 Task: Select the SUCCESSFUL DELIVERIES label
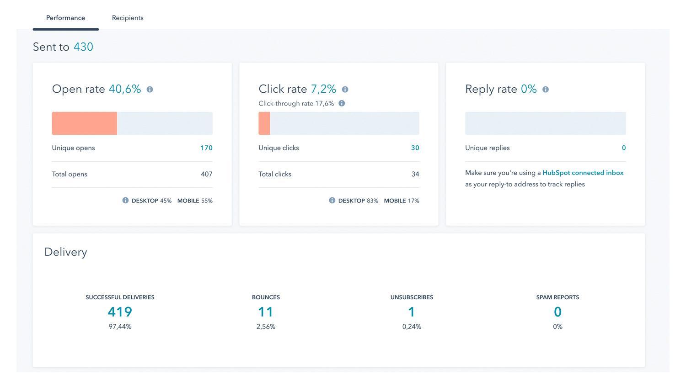pyautogui.click(x=120, y=297)
